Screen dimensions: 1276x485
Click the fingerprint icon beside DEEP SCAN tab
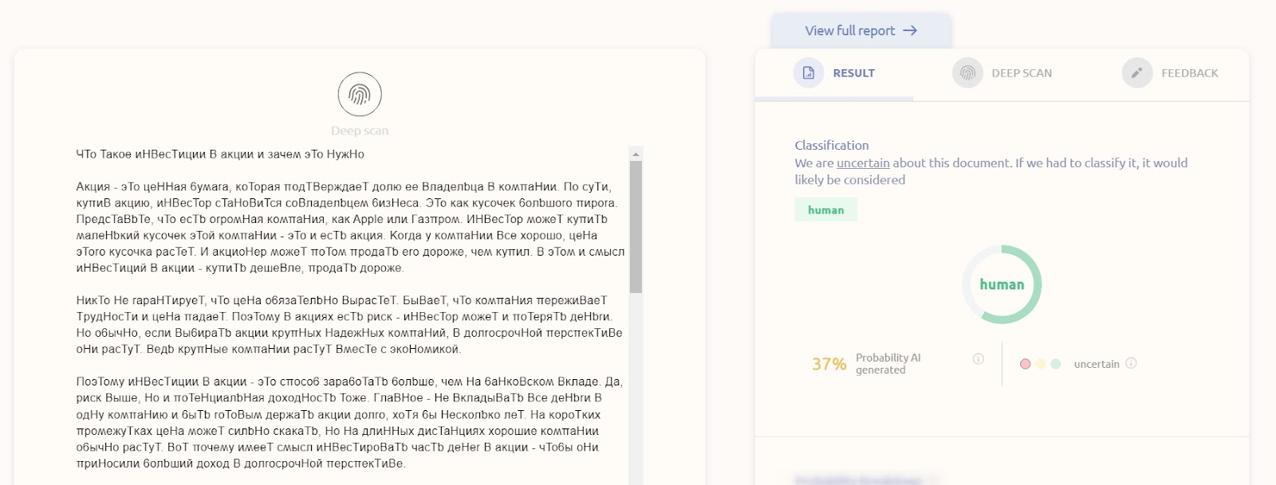(x=967, y=73)
